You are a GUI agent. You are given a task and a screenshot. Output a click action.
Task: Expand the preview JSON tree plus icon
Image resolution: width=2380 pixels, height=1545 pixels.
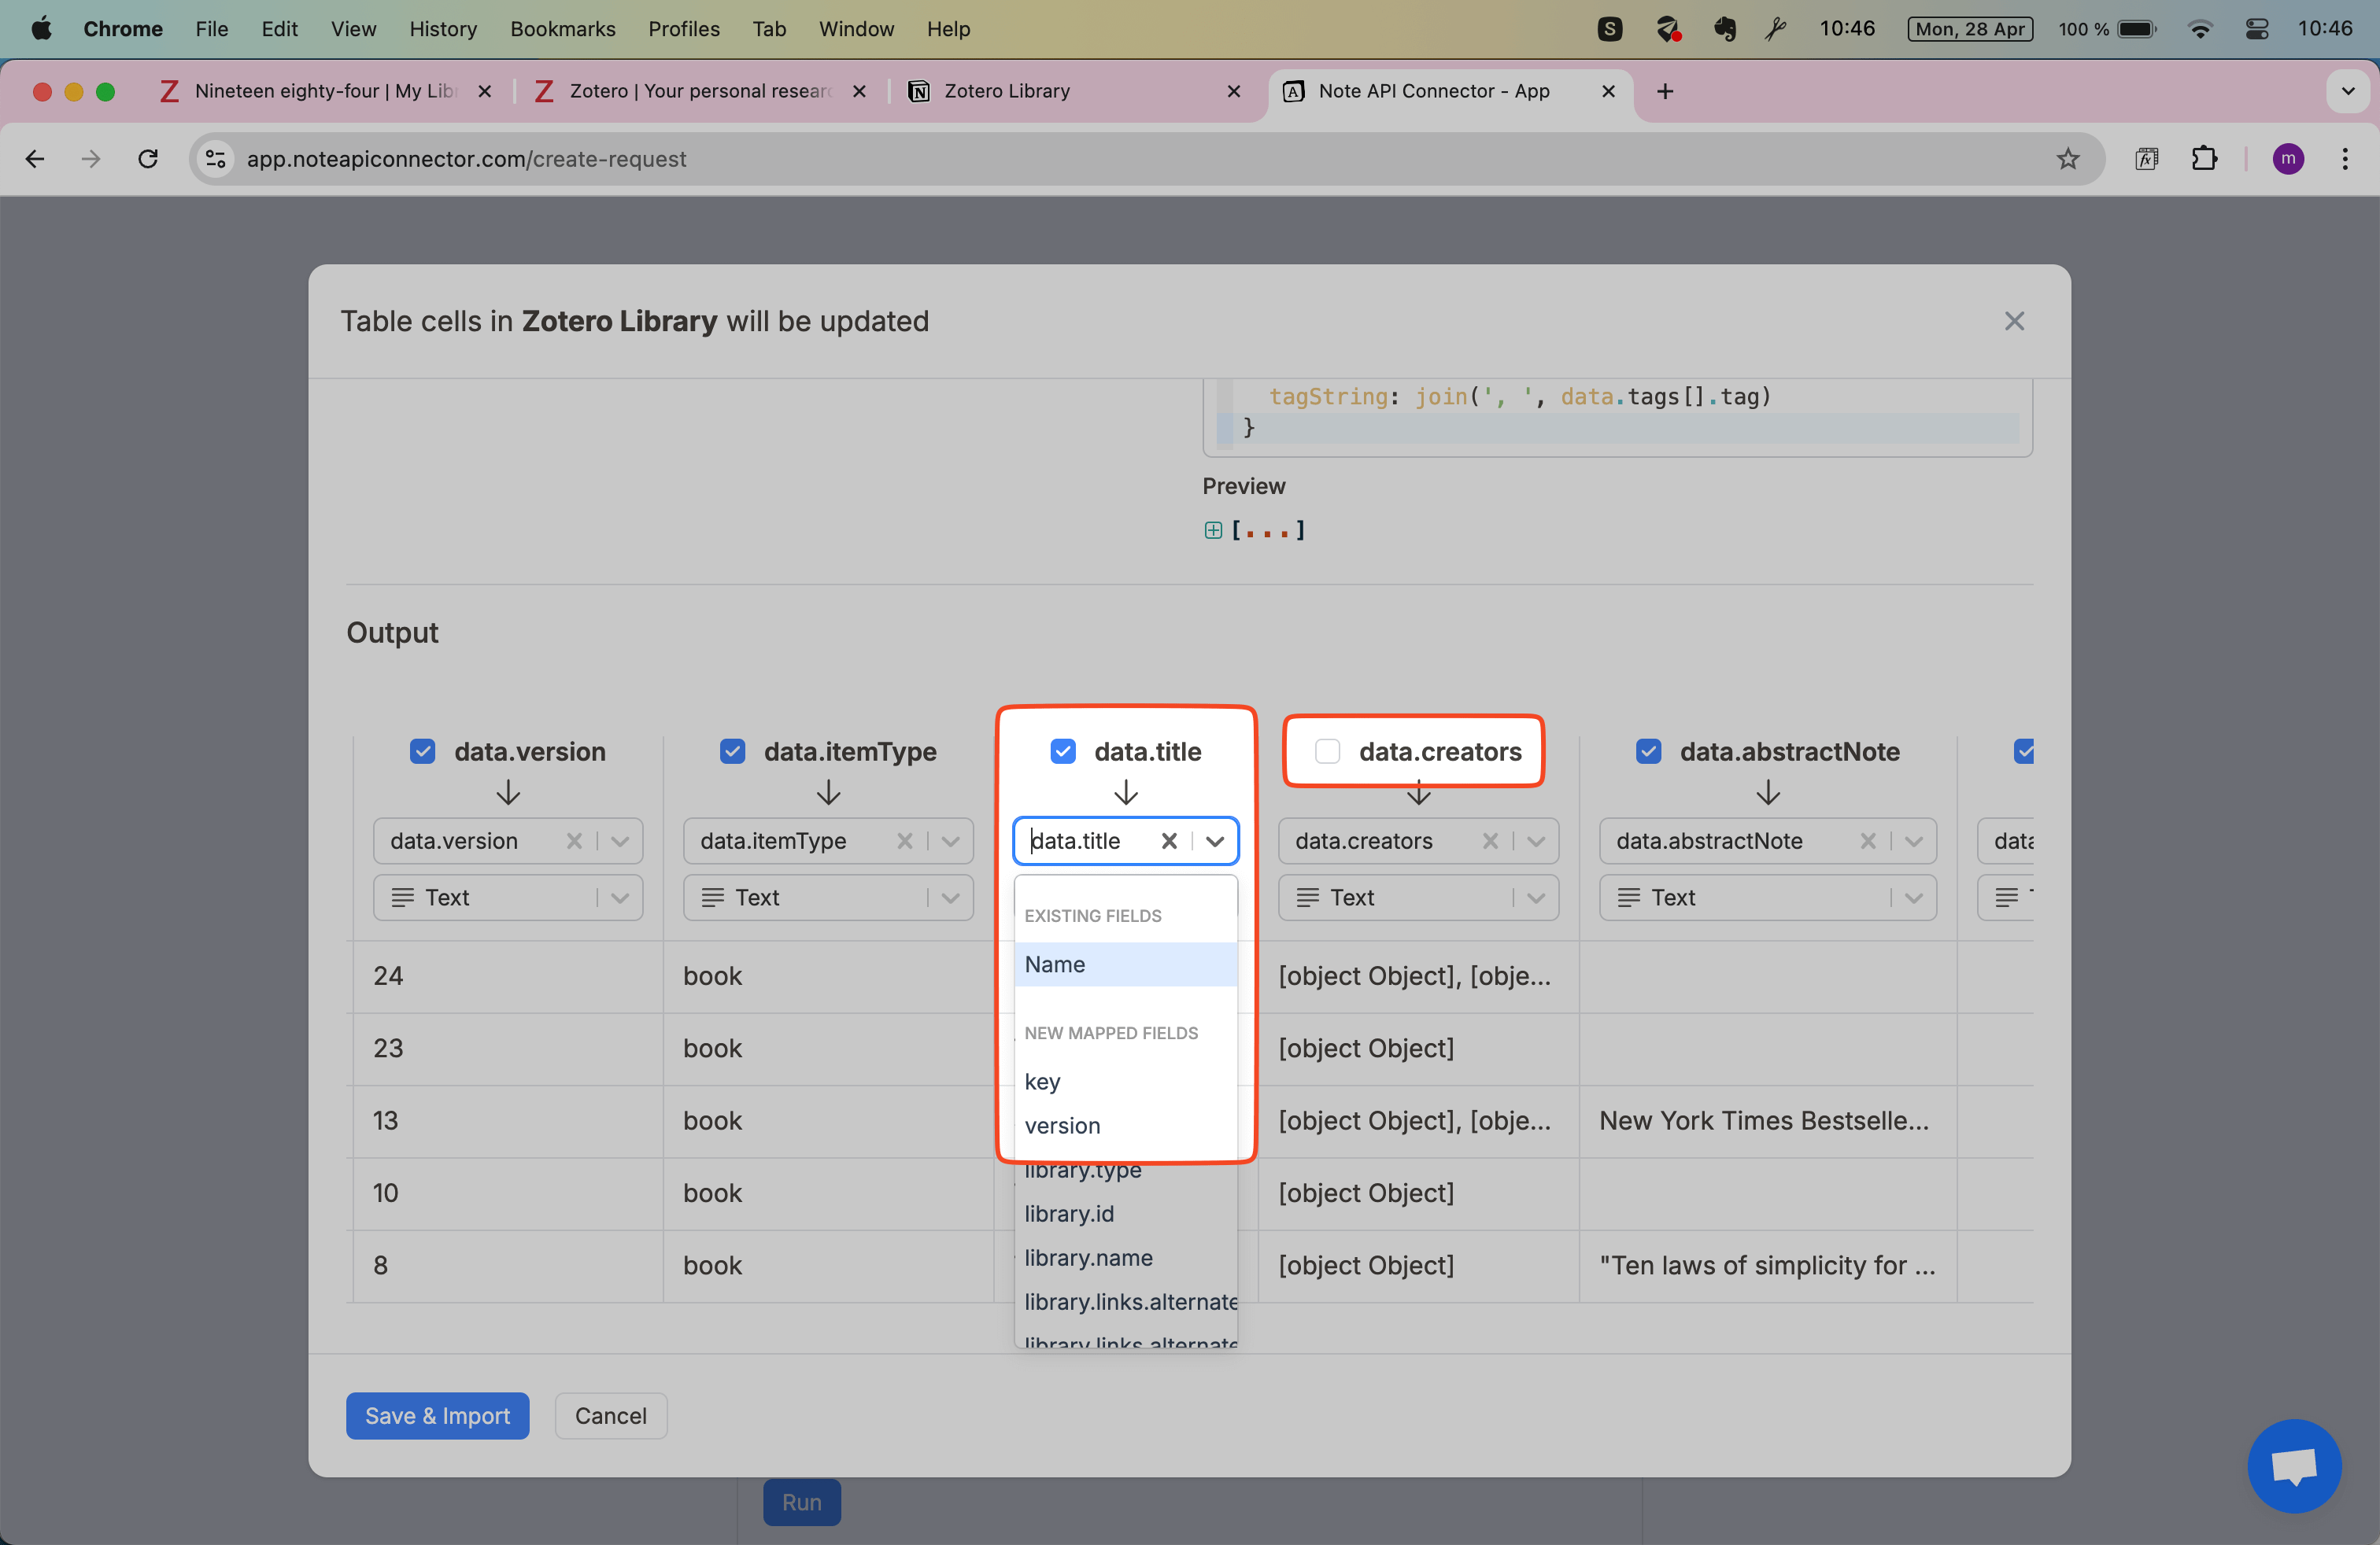(1213, 529)
